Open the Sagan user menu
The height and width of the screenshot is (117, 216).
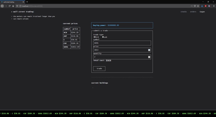pos(202,12)
